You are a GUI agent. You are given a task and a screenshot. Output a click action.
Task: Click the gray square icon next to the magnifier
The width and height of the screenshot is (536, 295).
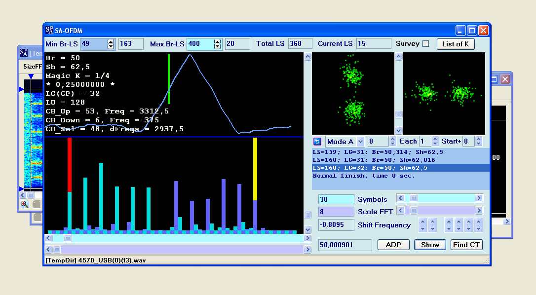point(36,204)
